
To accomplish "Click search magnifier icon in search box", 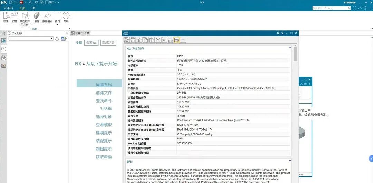I will (349, 8).
